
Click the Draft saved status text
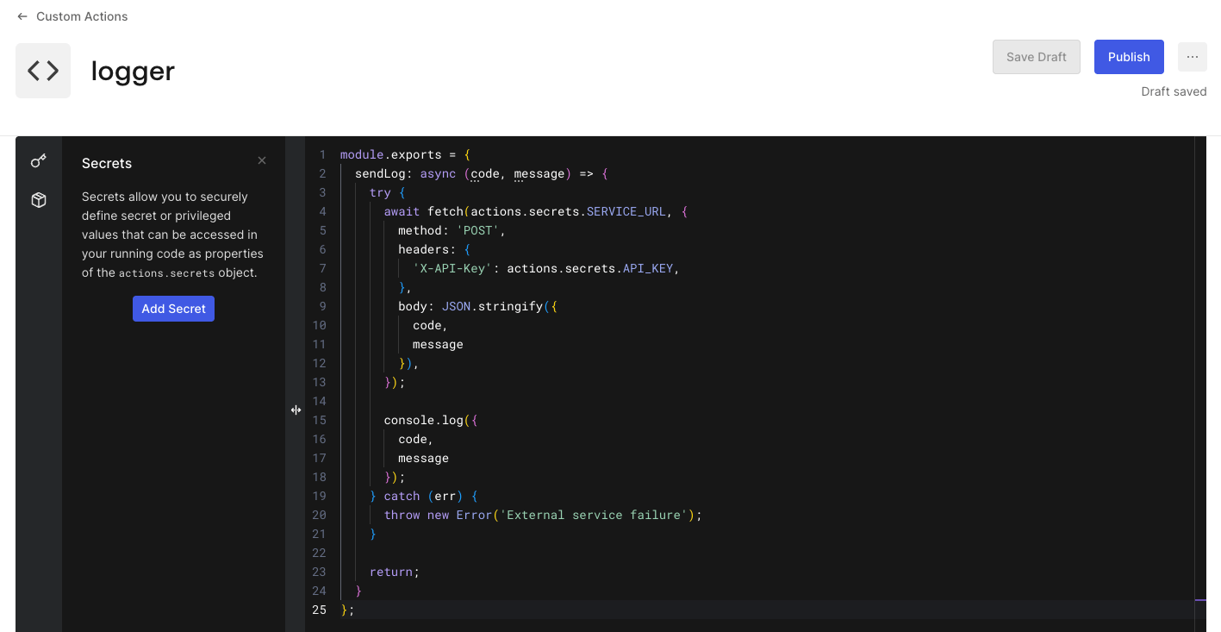coord(1174,91)
